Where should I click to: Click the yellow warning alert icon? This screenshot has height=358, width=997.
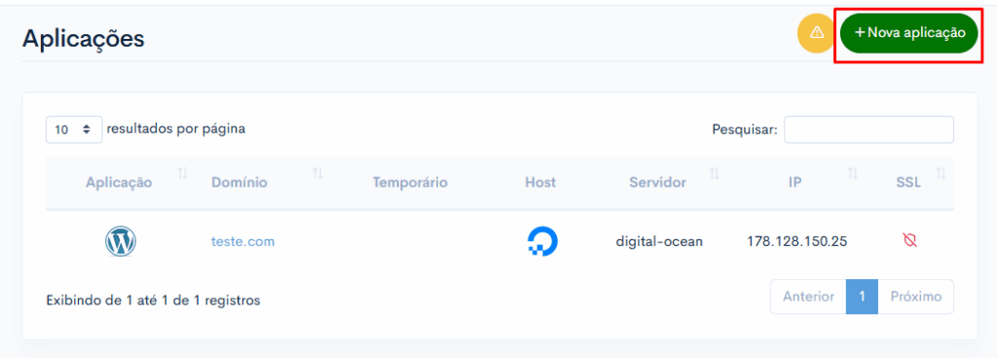817,32
